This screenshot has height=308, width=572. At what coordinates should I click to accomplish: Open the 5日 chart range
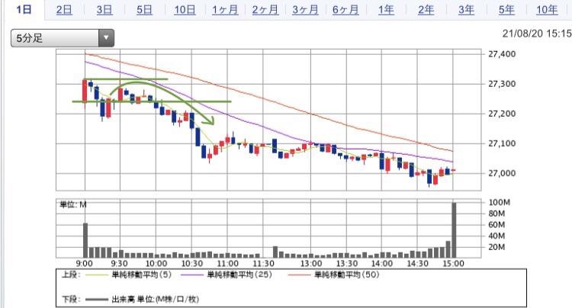click(144, 10)
